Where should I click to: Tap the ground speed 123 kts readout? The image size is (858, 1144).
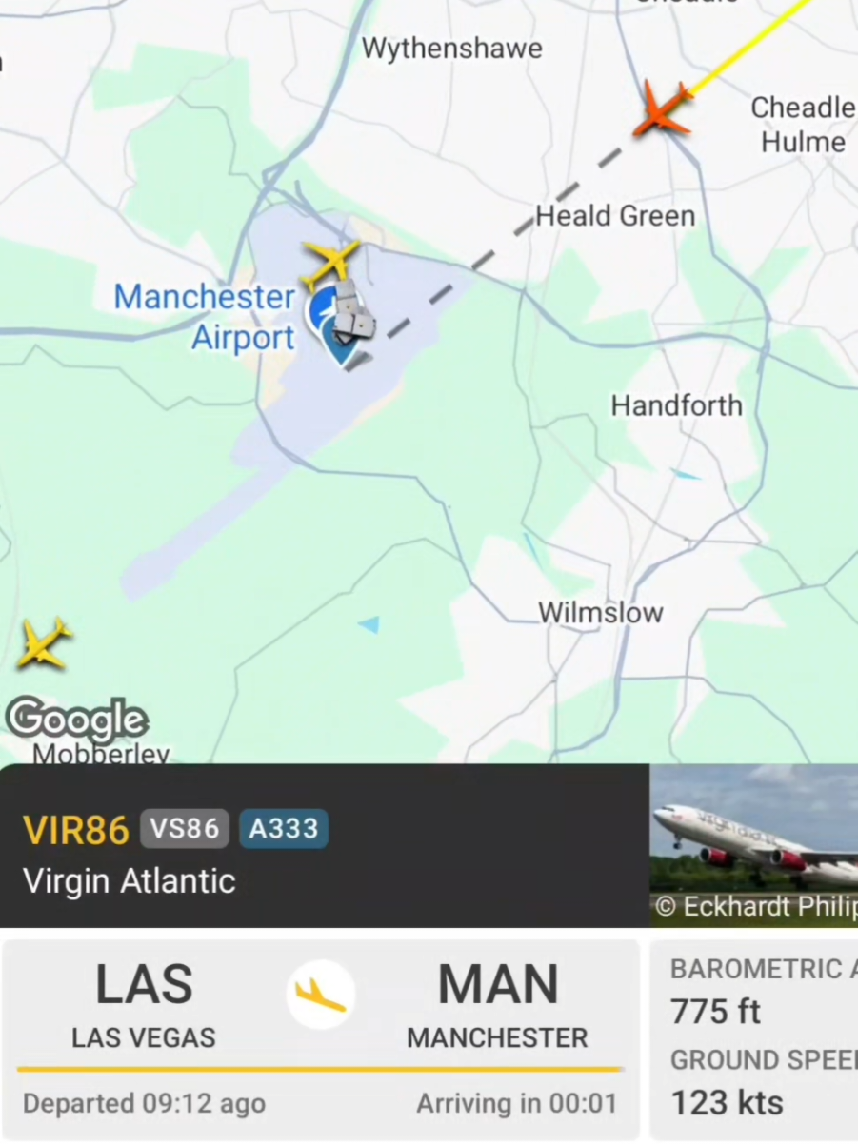728,1102
